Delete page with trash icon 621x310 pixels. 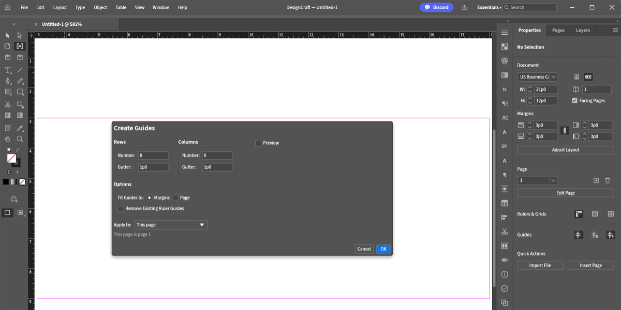pos(608,180)
